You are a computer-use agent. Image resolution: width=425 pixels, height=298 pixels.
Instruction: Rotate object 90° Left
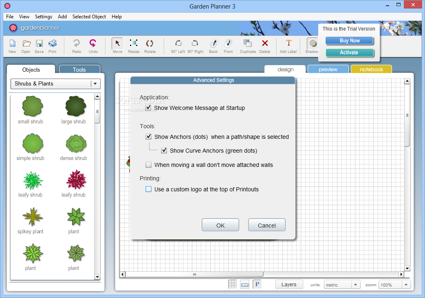click(x=178, y=43)
